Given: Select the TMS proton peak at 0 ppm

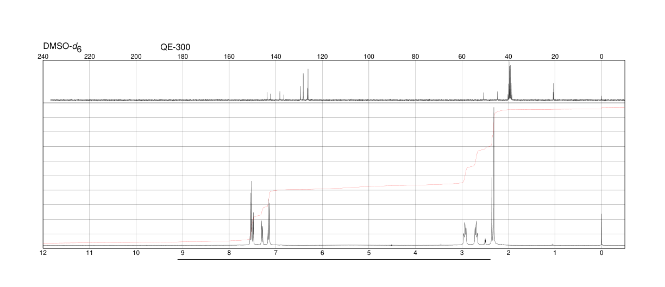Looking at the screenshot, I should click(x=601, y=230).
